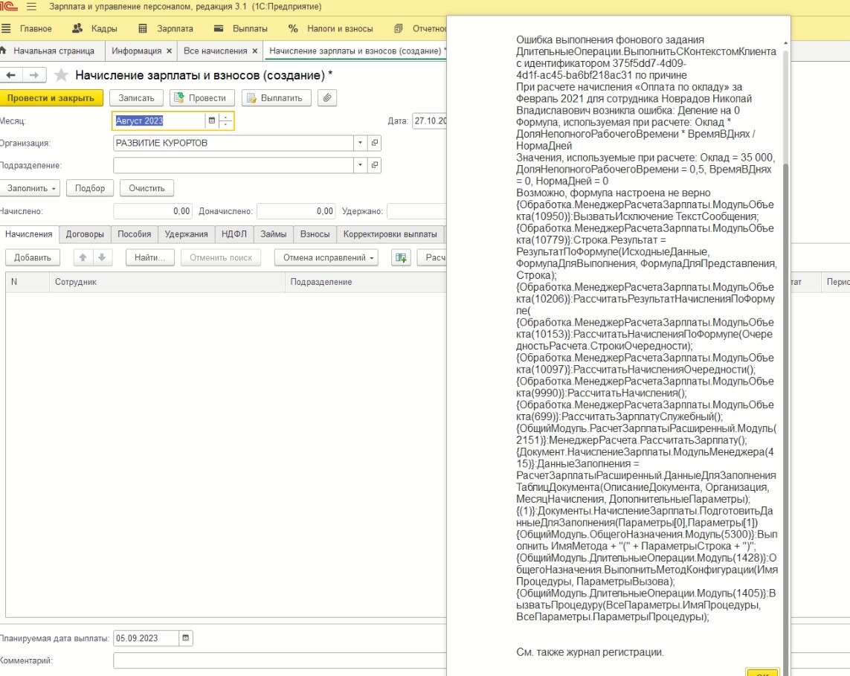Open the Организация record with open-form icon

click(375, 143)
